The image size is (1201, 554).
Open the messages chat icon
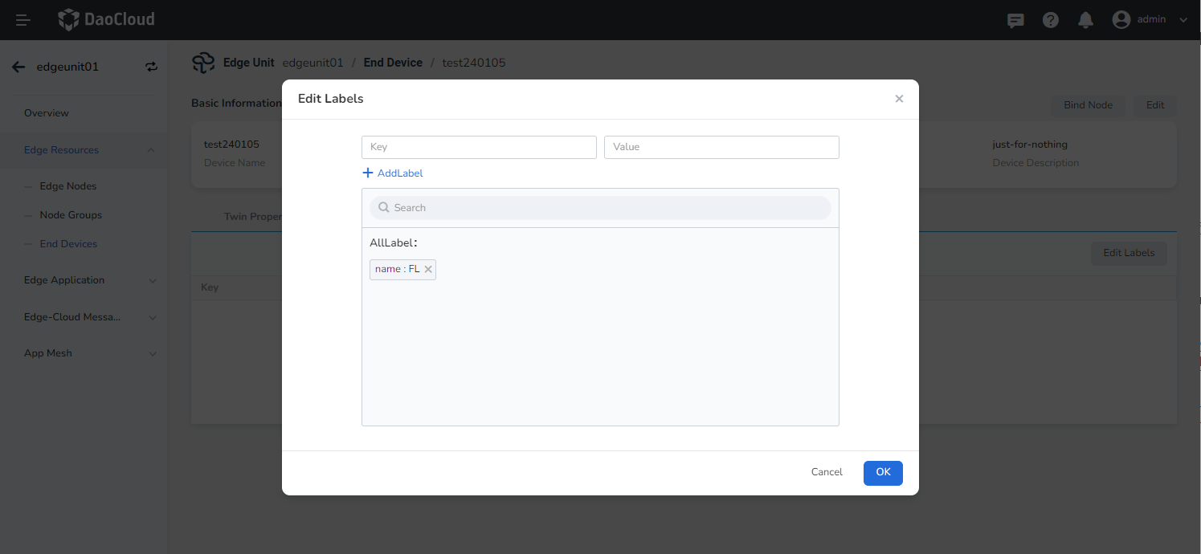point(1015,20)
